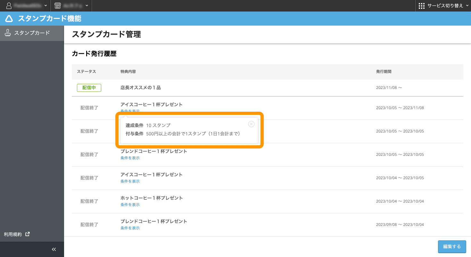Open the 利用規約 link

point(13,234)
